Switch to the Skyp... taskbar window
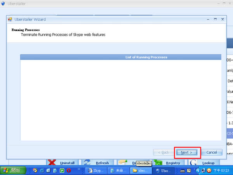The height and width of the screenshot is (175, 233). tap(96, 171)
